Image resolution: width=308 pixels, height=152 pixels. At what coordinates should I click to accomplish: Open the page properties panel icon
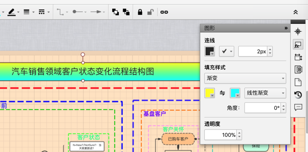click(298, 70)
